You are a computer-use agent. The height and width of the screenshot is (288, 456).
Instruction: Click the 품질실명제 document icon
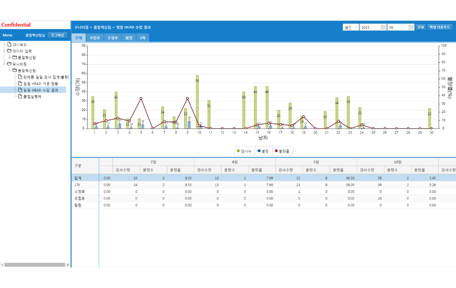tap(20, 96)
